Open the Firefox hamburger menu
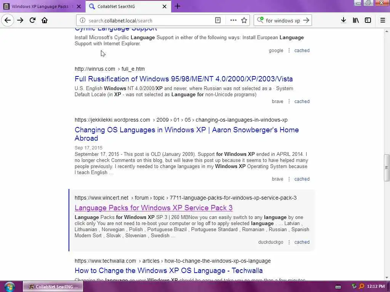Viewport: 390px width, 292px height. 382,21
